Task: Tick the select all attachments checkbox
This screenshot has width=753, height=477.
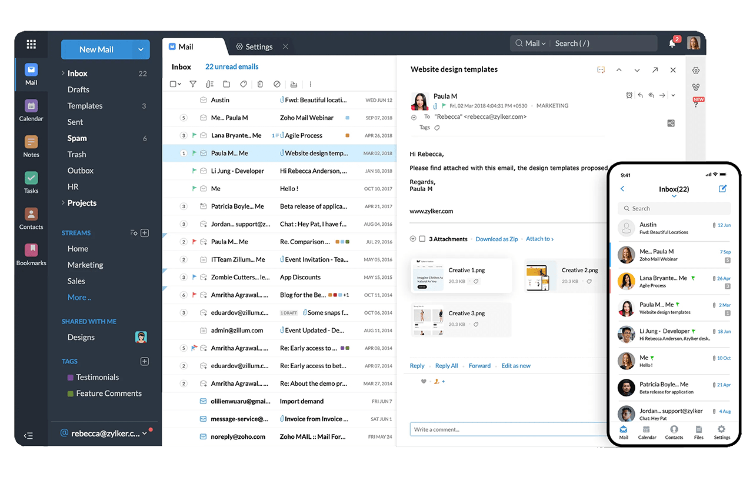Action: (422, 239)
